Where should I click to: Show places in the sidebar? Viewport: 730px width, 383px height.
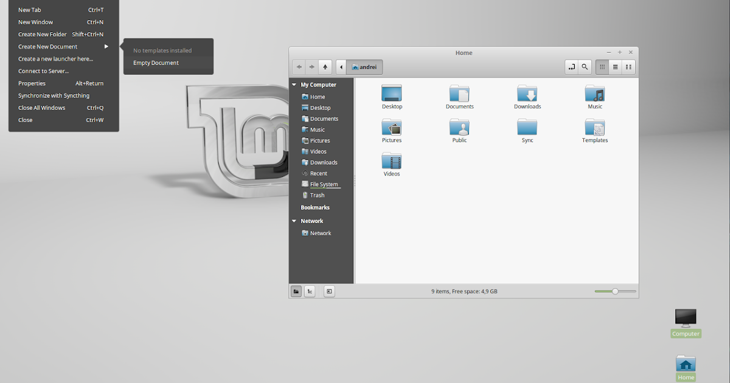296,292
